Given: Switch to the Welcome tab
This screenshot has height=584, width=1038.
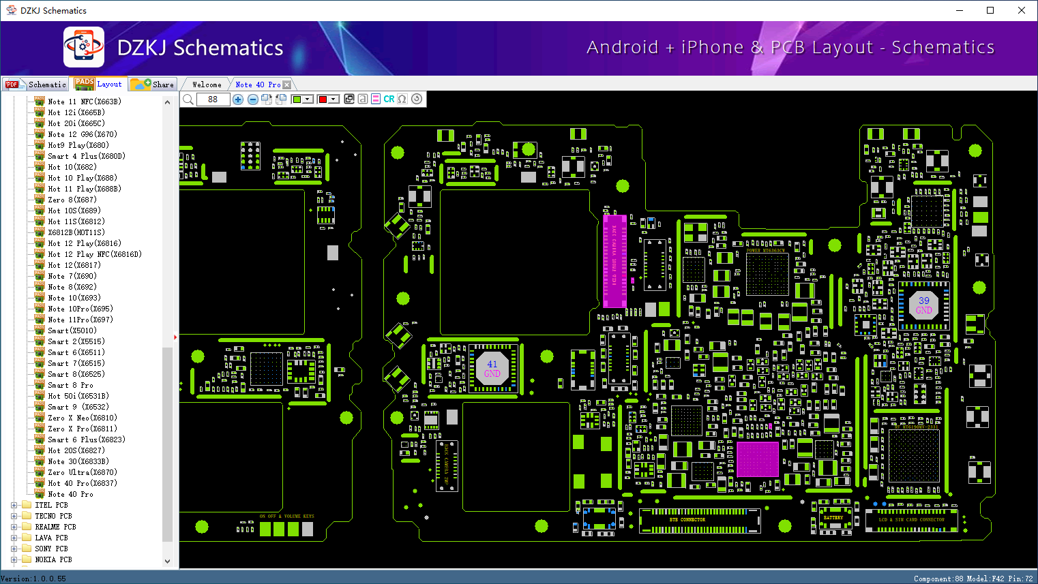Looking at the screenshot, I should click(x=207, y=84).
